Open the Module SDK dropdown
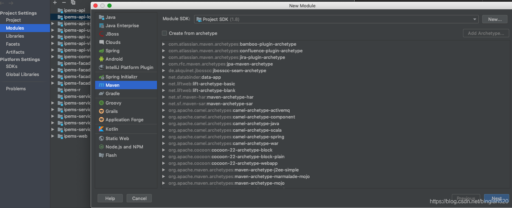The image size is (512, 208). pyautogui.click(x=336, y=19)
